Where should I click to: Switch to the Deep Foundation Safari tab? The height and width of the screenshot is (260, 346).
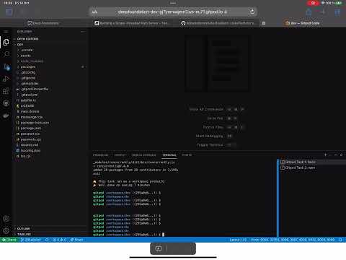pos(43,23)
